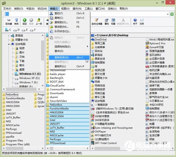
Task: Select drive D in the drive bar
Action: (x=16, y=30)
